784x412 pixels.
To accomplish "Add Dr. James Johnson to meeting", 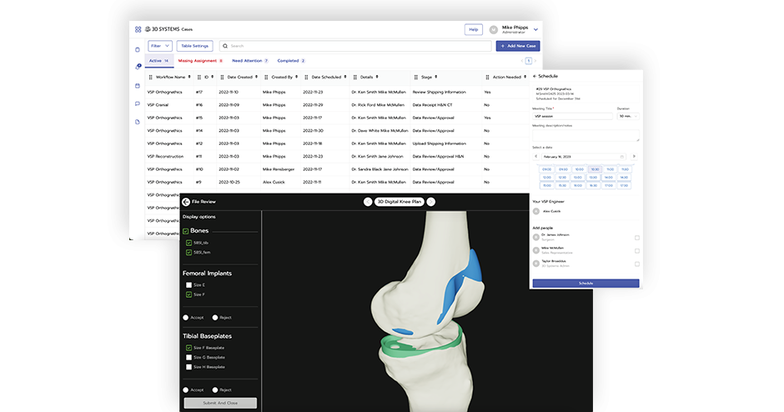I will point(637,238).
